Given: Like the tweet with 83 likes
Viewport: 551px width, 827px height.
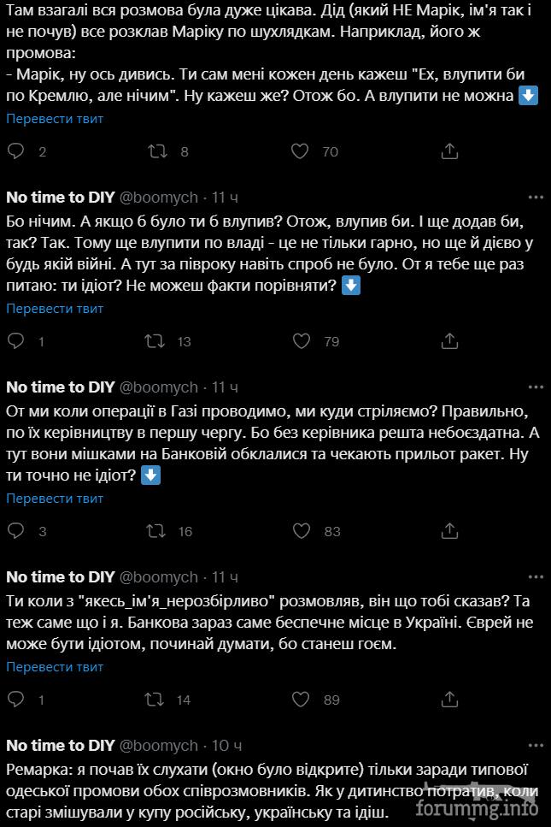Looking at the screenshot, I should (302, 530).
